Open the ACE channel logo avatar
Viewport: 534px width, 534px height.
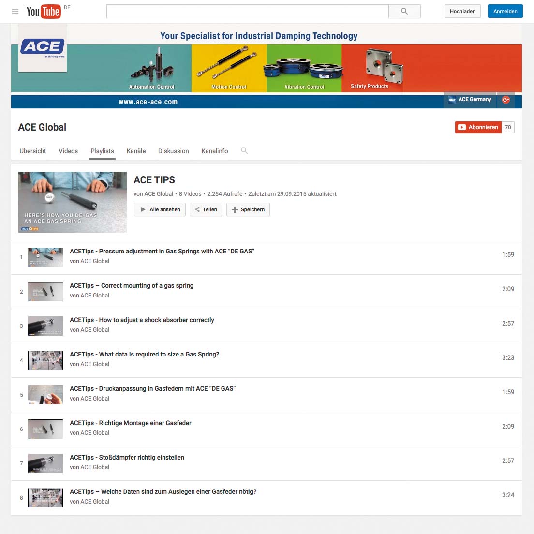tap(43, 48)
